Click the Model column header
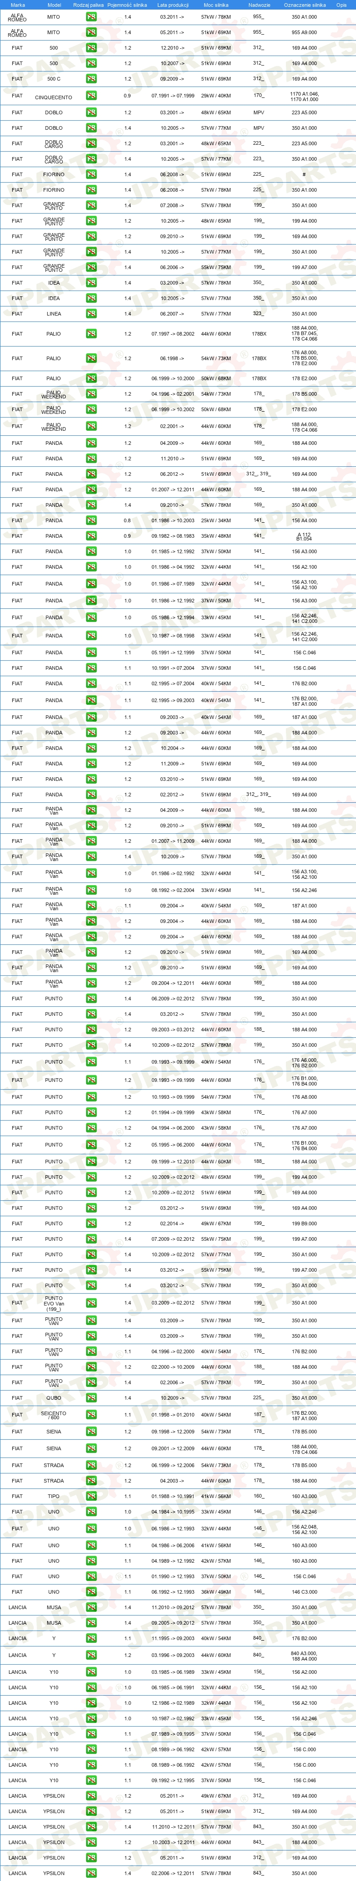Screen dimensions: 356x1881 click(x=54, y=5)
